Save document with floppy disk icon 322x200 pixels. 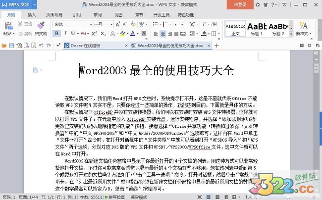[x=12, y=46]
